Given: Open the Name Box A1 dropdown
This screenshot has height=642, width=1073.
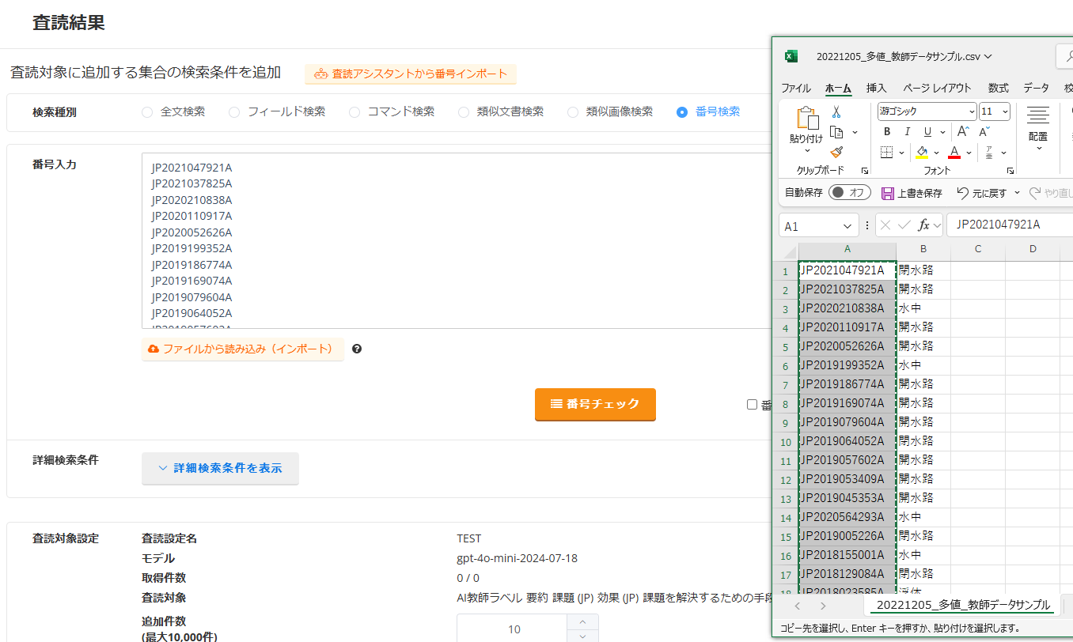Looking at the screenshot, I should 849,226.
